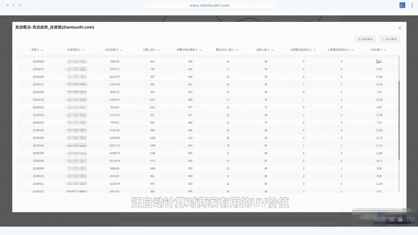Select date cell 20200311
This screenshot has height=235, width=418.
click(38, 184)
